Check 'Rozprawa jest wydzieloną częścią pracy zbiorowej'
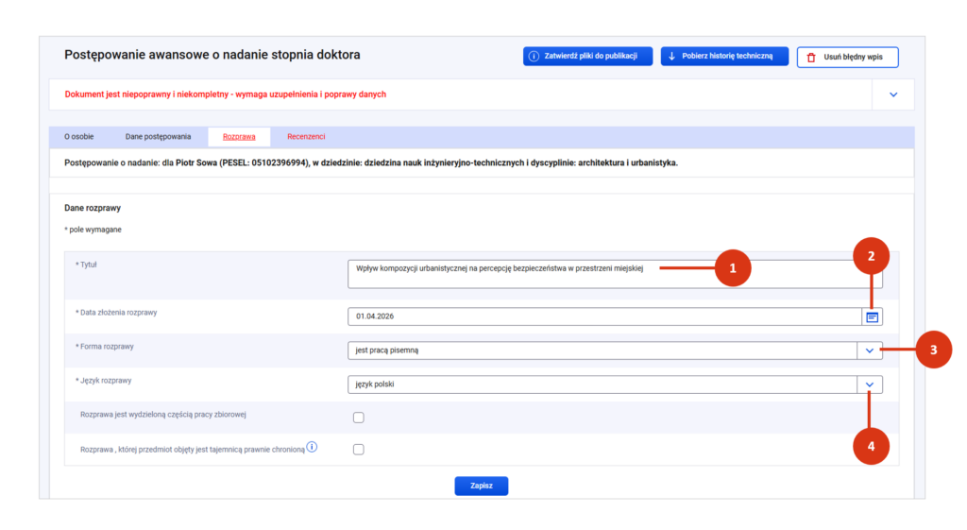The height and width of the screenshot is (530, 967). tap(358, 418)
